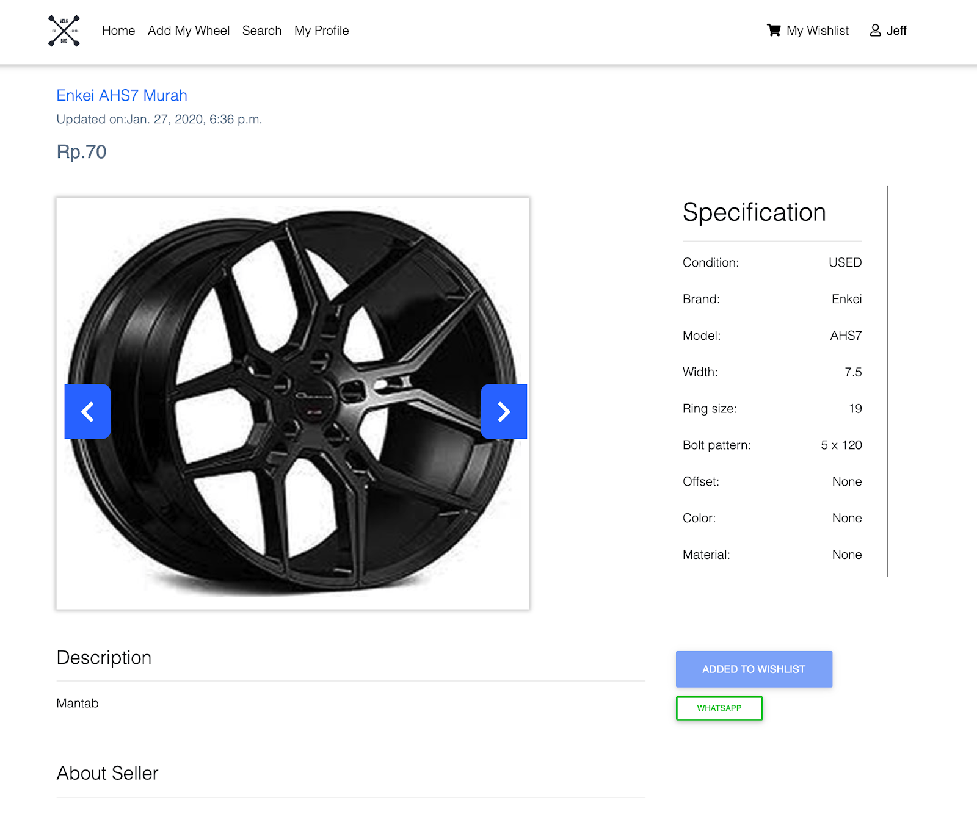The width and height of the screenshot is (977, 817).
Task: Click the Condition label
Action: pos(711,262)
